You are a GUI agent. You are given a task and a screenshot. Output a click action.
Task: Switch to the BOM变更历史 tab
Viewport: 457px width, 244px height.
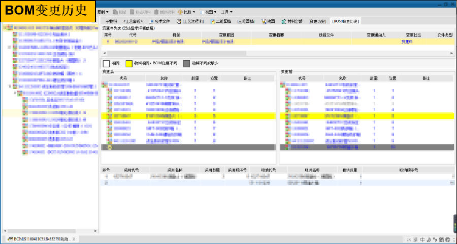click(x=346, y=21)
